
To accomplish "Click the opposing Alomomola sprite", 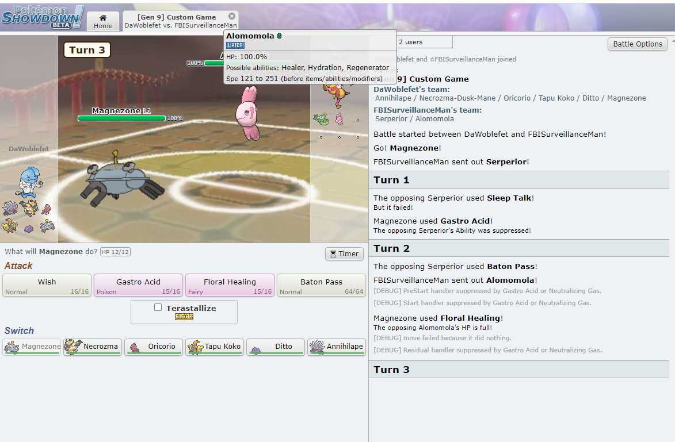I will click(x=249, y=113).
